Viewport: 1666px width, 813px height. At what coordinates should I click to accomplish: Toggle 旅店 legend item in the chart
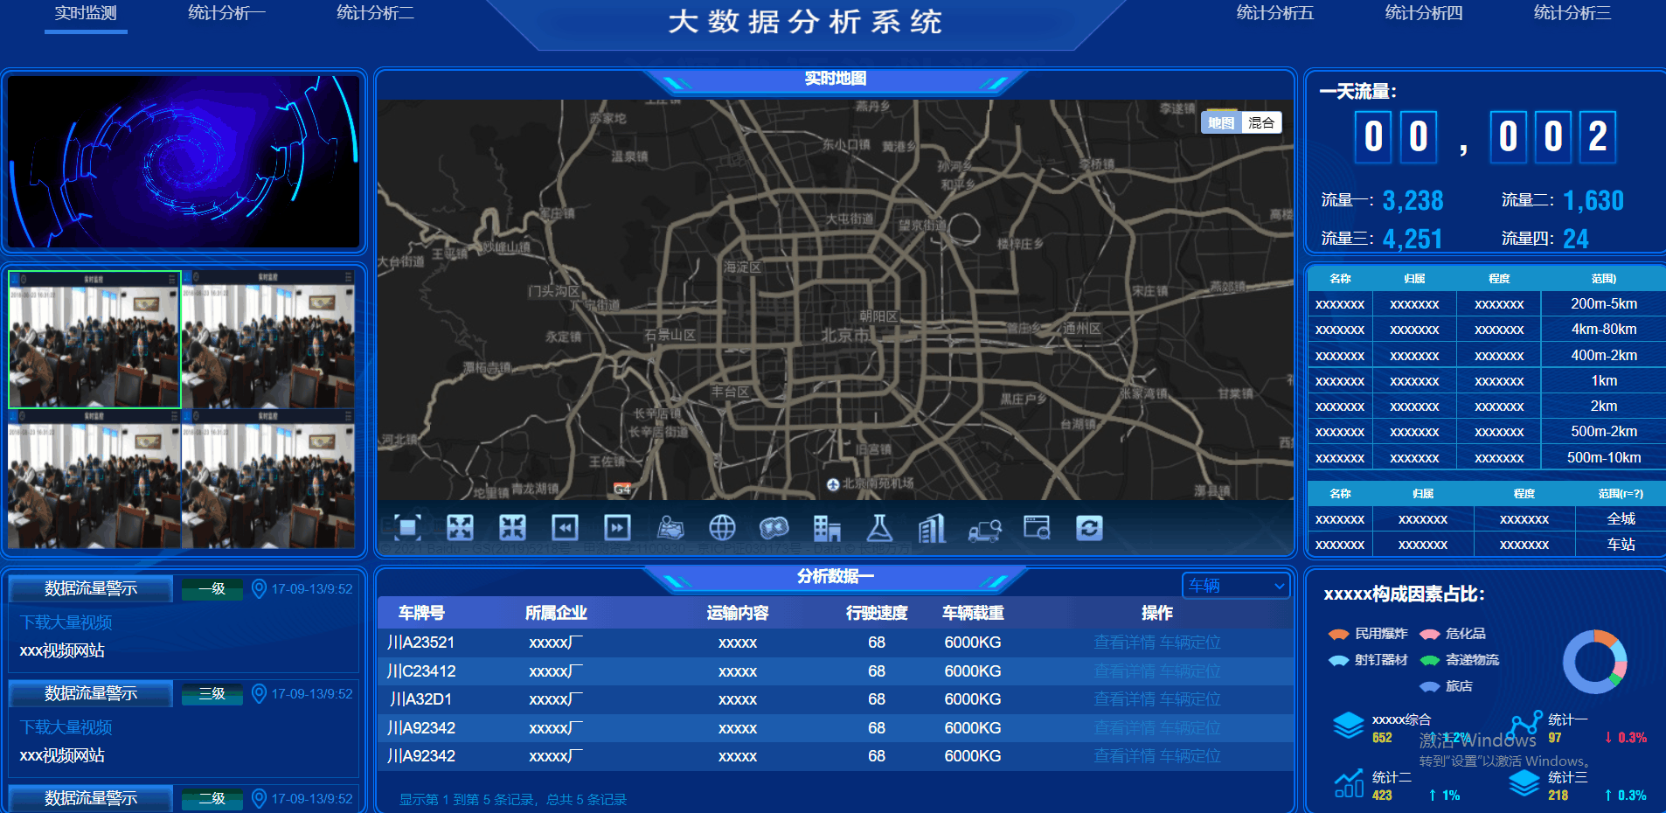(x=1447, y=686)
